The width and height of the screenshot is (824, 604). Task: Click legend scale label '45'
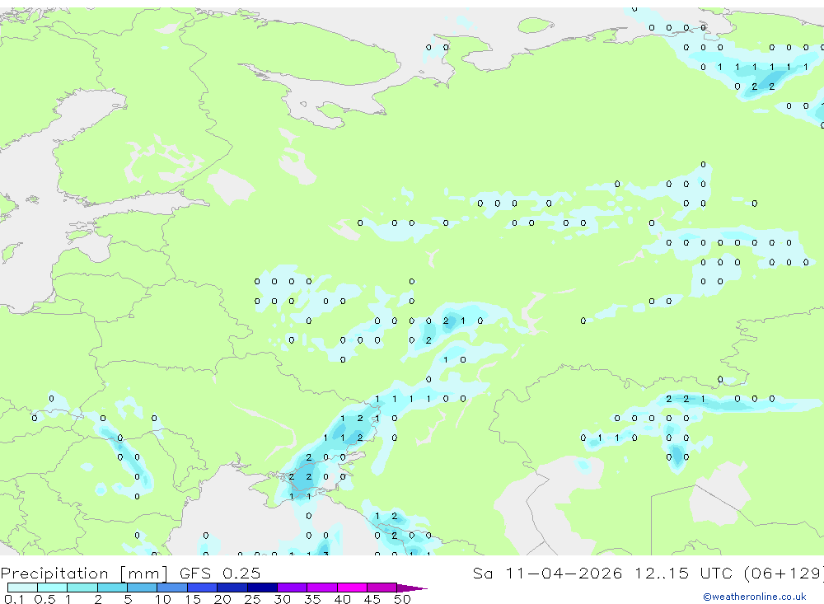(372, 599)
